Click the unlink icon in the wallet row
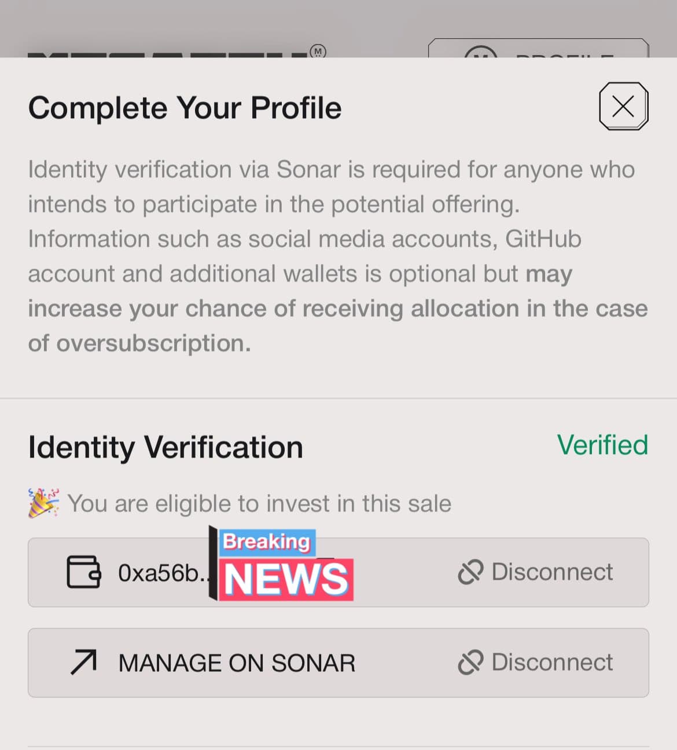 coord(470,572)
